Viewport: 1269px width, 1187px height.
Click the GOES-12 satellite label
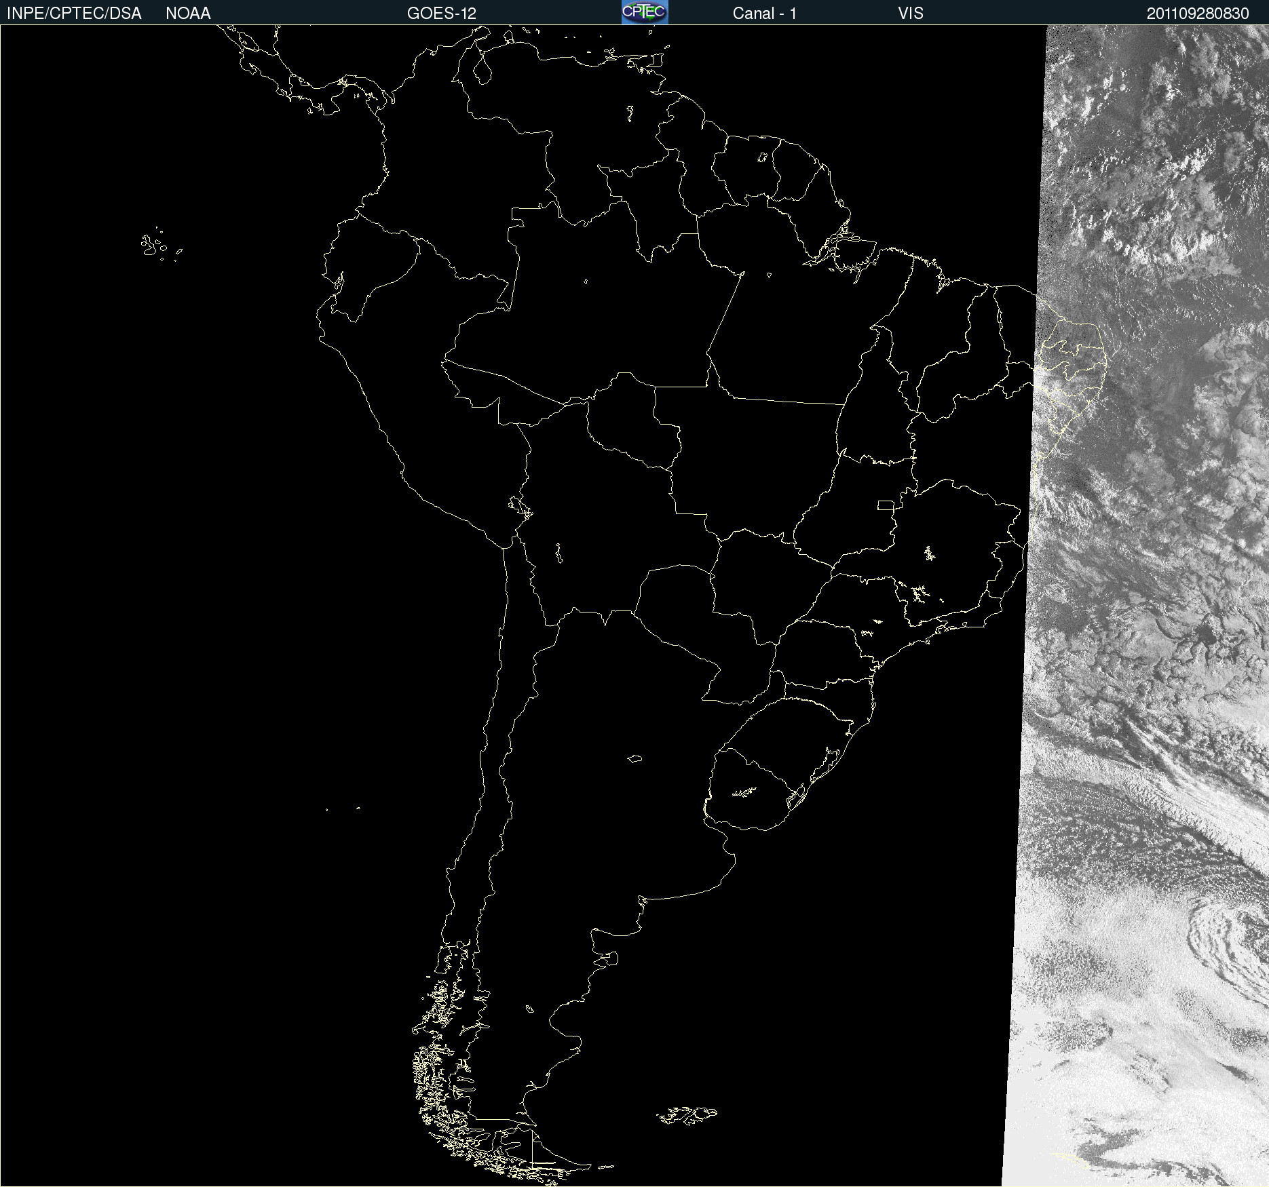point(442,14)
